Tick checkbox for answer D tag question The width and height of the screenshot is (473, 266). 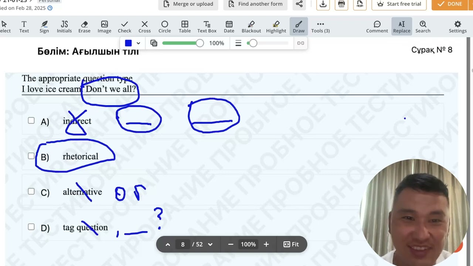click(31, 227)
